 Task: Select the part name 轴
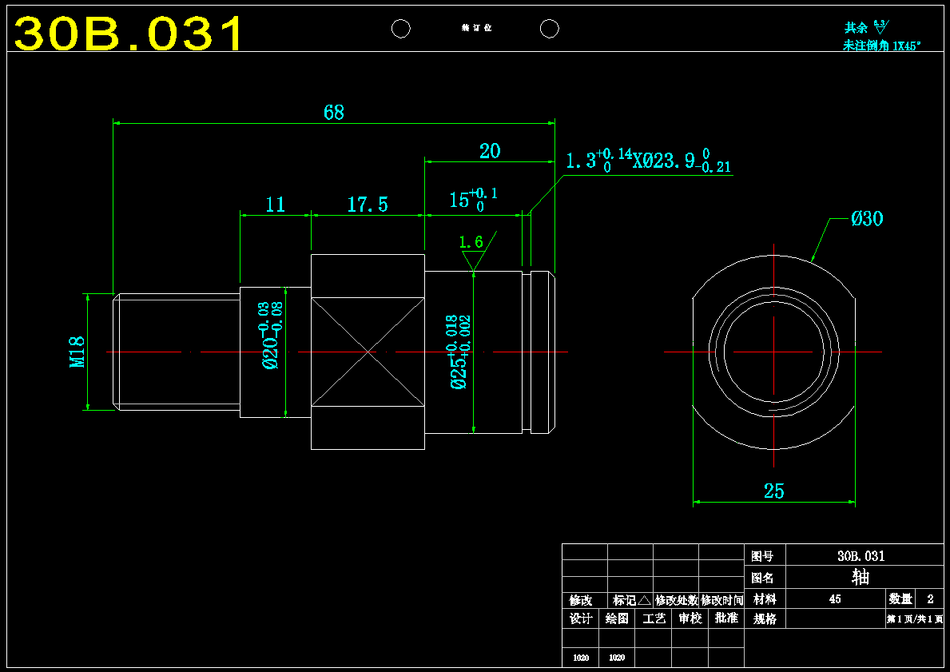click(x=861, y=577)
